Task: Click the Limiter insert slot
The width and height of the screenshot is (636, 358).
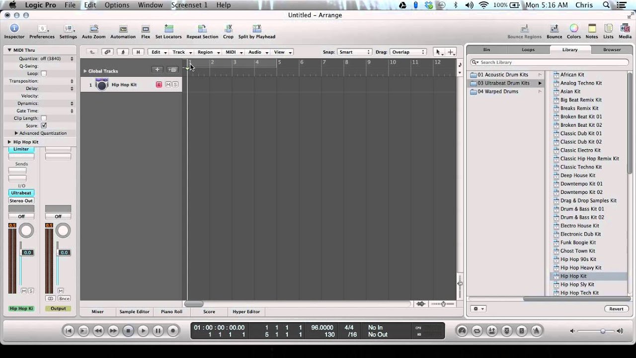Action: (x=21, y=149)
